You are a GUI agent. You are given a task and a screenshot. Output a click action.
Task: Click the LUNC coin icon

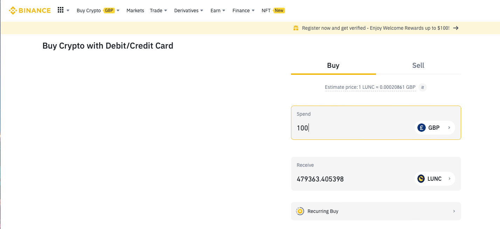click(x=421, y=179)
